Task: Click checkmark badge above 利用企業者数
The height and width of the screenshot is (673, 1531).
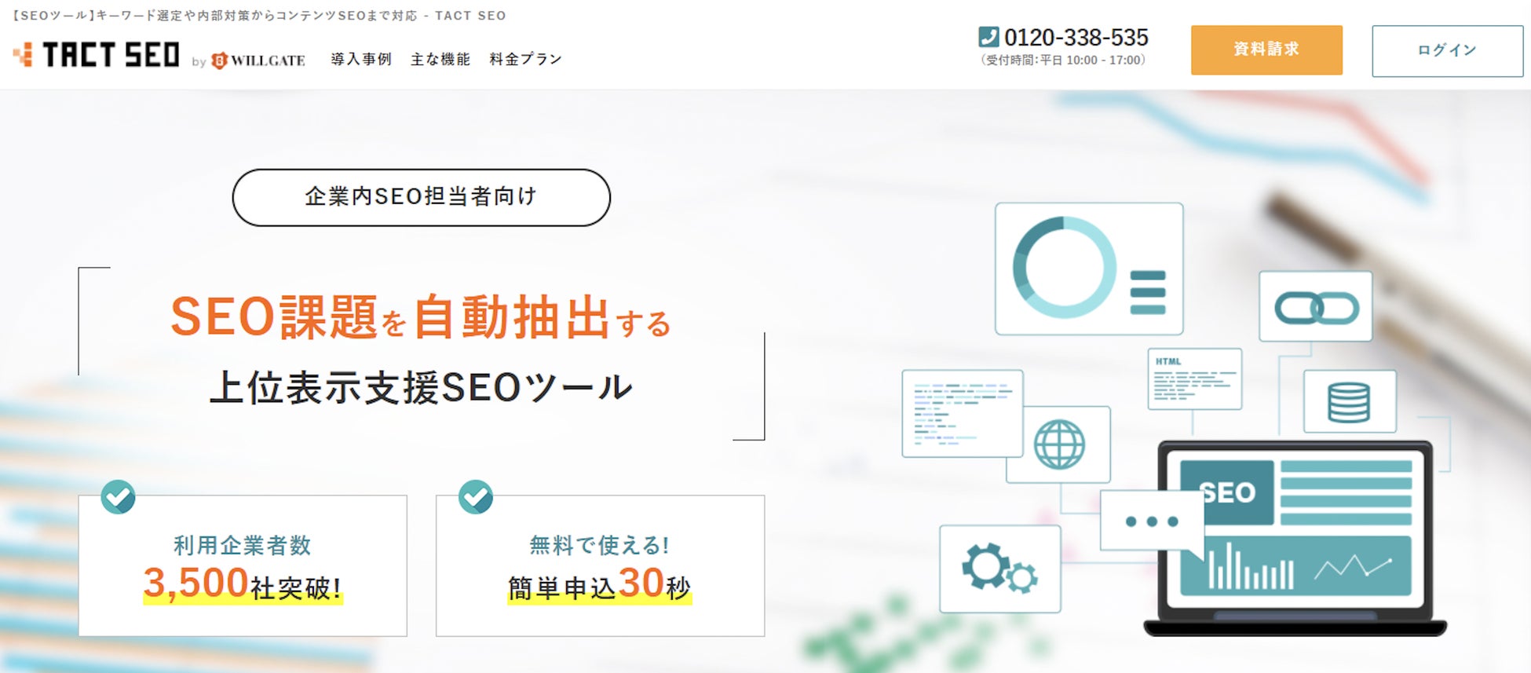Action: click(119, 497)
